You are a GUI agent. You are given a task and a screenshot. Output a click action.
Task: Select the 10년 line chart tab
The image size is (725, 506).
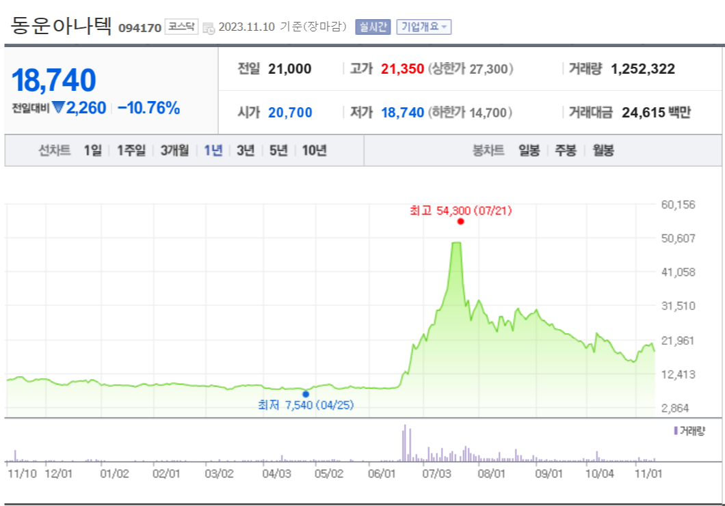coord(314,150)
